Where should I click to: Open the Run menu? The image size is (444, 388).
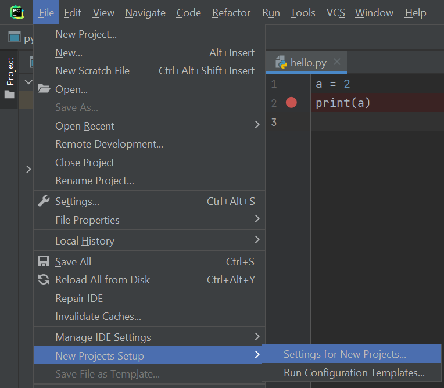(x=271, y=13)
